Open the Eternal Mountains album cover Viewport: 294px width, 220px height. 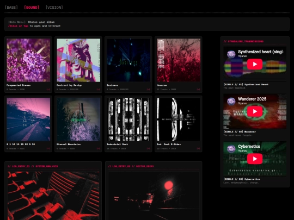point(78,119)
